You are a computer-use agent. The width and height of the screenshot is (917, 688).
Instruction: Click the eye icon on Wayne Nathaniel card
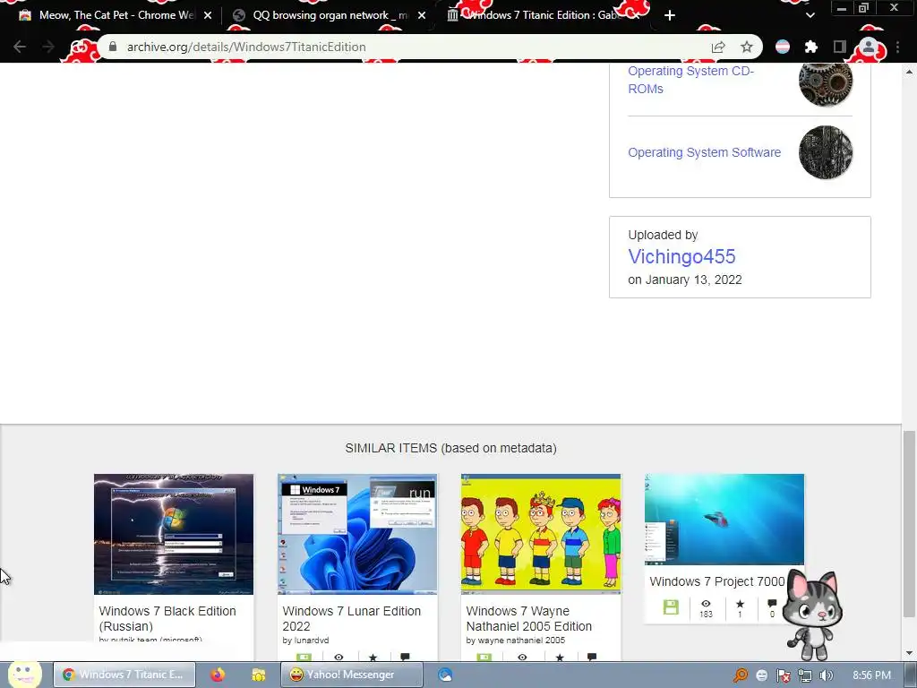[522, 657]
